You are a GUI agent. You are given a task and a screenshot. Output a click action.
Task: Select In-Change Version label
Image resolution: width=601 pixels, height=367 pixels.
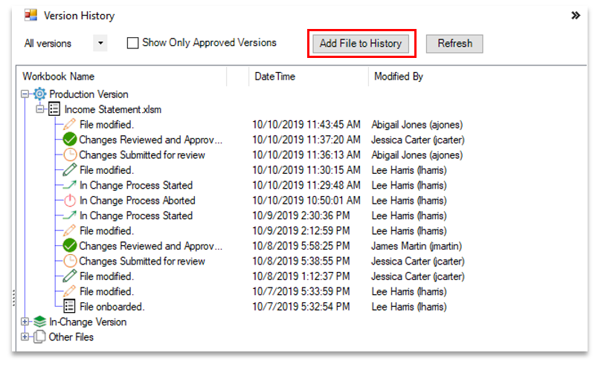tap(88, 322)
